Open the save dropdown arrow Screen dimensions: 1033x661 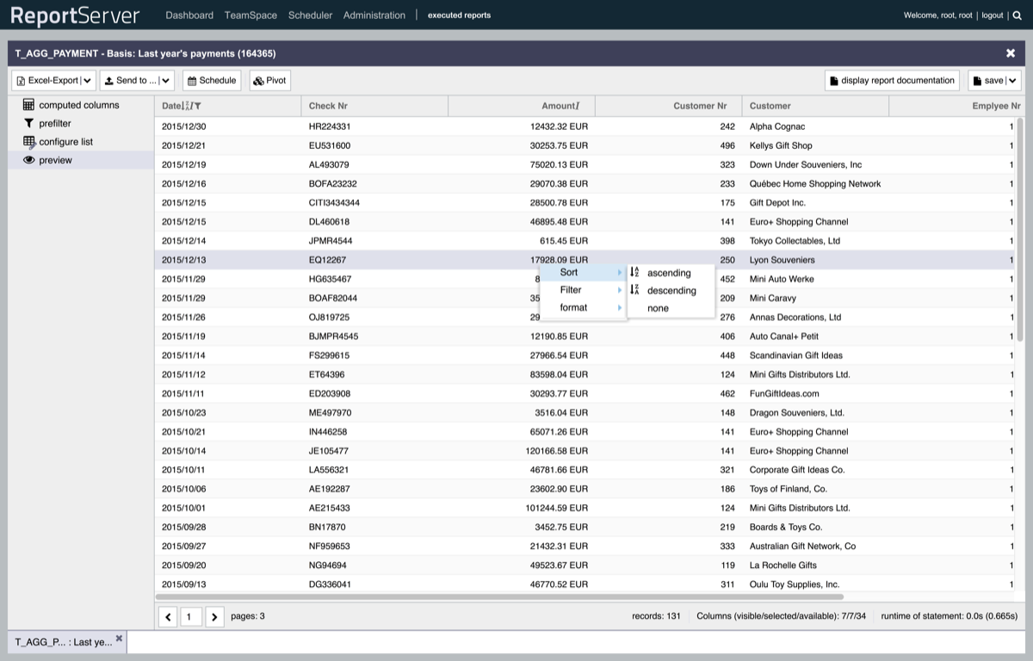pos(1012,81)
